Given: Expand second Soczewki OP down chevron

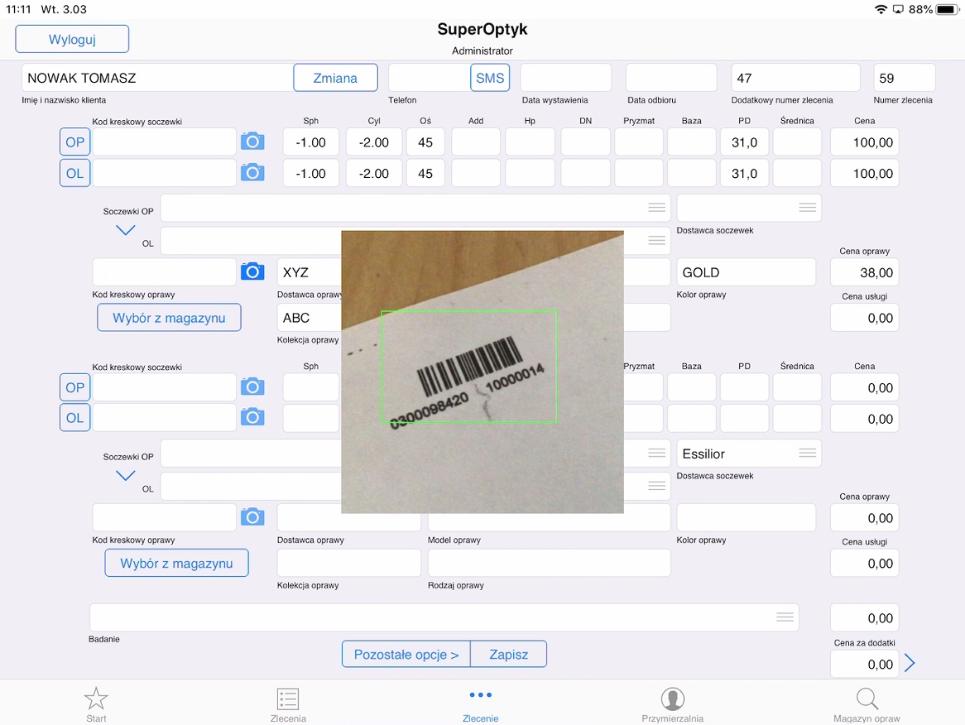Looking at the screenshot, I should [x=126, y=476].
